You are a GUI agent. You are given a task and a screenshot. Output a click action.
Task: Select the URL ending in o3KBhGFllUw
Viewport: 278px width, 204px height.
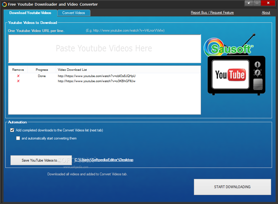(97, 81)
